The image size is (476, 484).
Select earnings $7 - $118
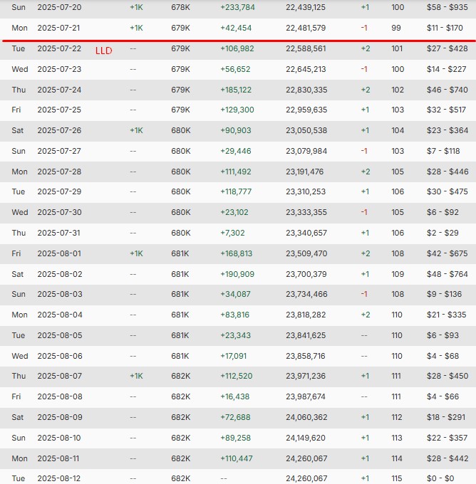pyautogui.click(x=443, y=151)
